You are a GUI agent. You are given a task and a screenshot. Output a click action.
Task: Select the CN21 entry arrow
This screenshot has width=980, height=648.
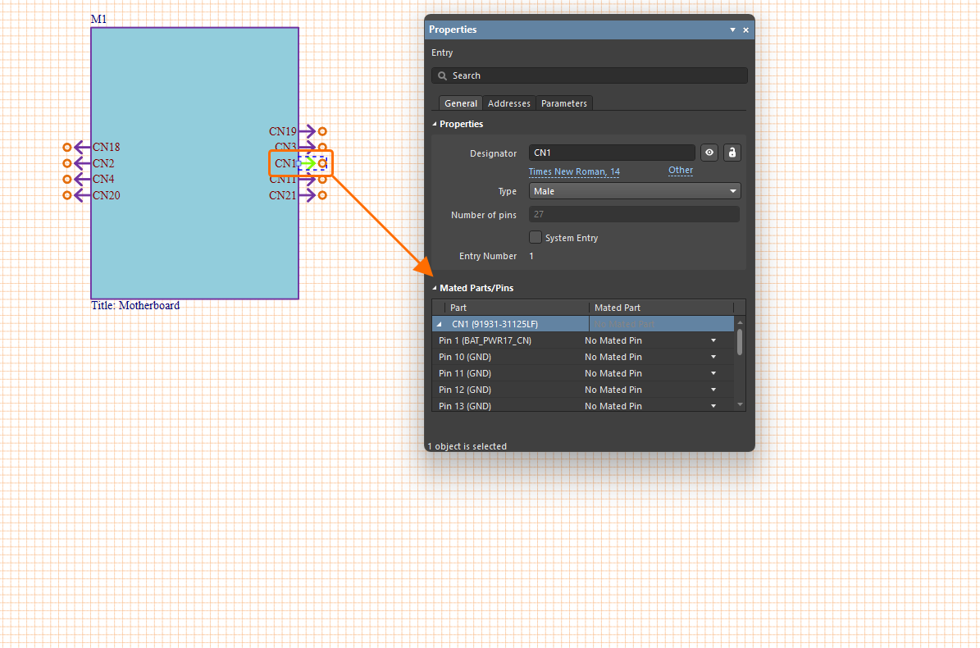(308, 195)
